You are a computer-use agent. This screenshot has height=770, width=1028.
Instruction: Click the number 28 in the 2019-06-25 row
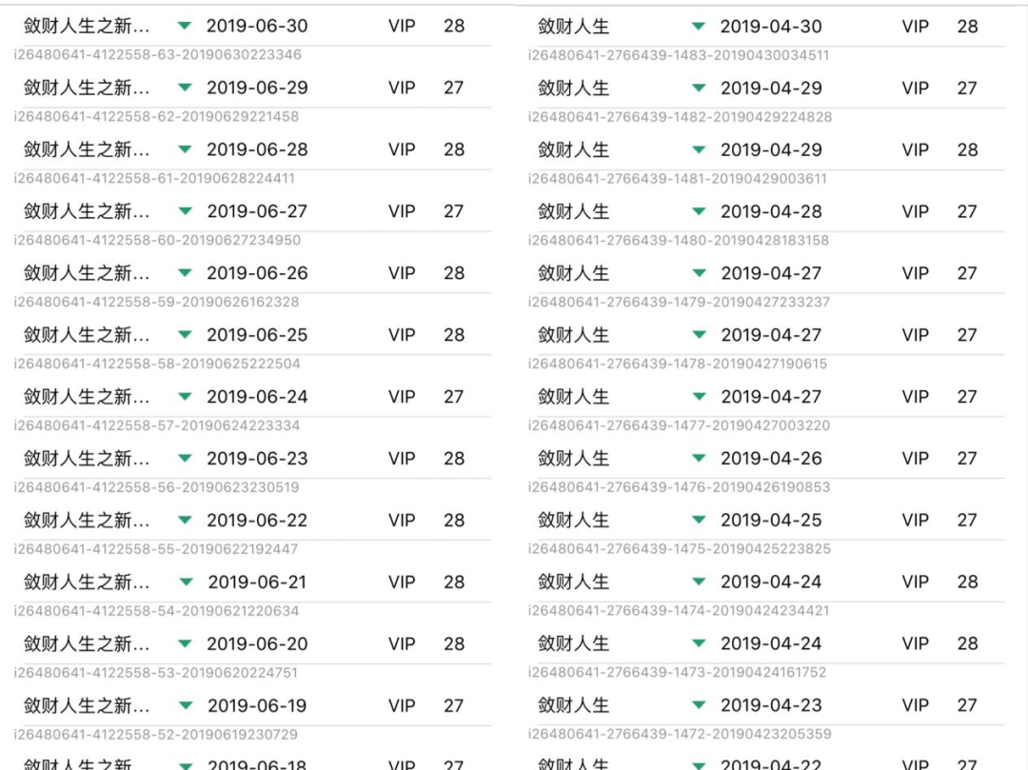(454, 335)
